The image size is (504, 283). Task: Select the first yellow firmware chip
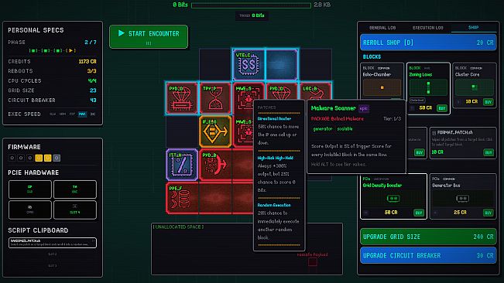click(39, 158)
